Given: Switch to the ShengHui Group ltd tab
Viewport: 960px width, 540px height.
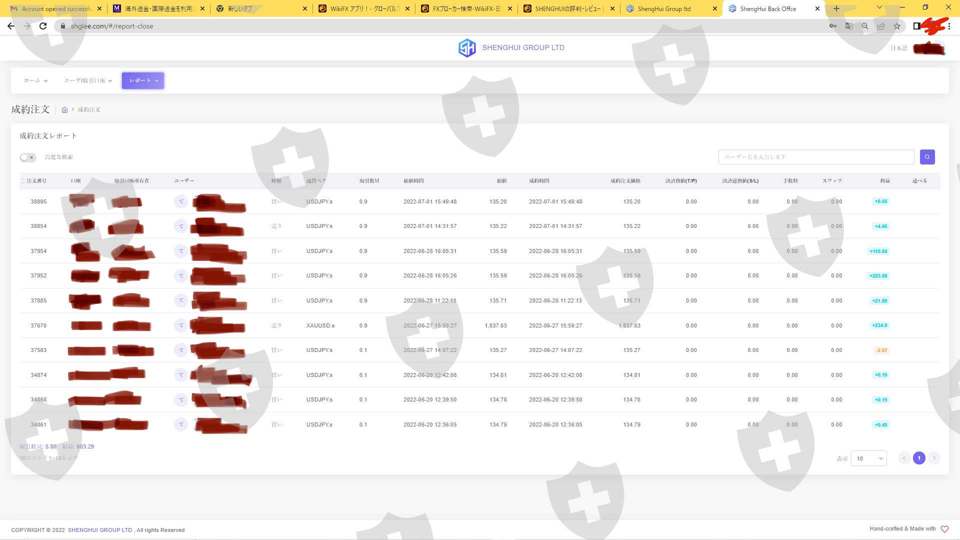Looking at the screenshot, I should pyautogui.click(x=664, y=8).
